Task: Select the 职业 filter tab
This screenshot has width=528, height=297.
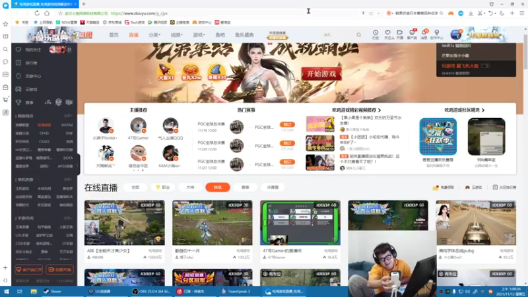Action: [163, 187]
